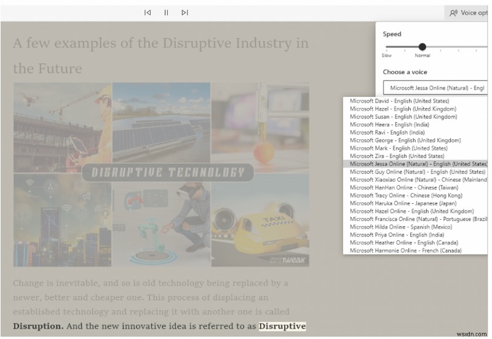Select Microsoft David - English (United States)
The height and width of the screenshot is (339, 492).
pos(416,101)
